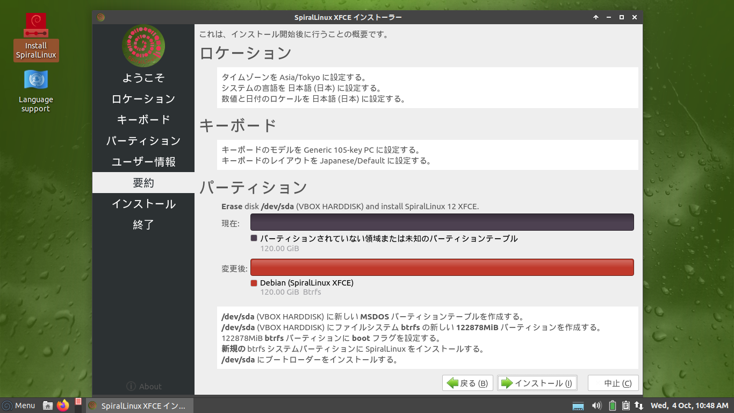The width and height of the screenshot is (734, 413).
Task: Minimize the installer window
Action: 609,17
